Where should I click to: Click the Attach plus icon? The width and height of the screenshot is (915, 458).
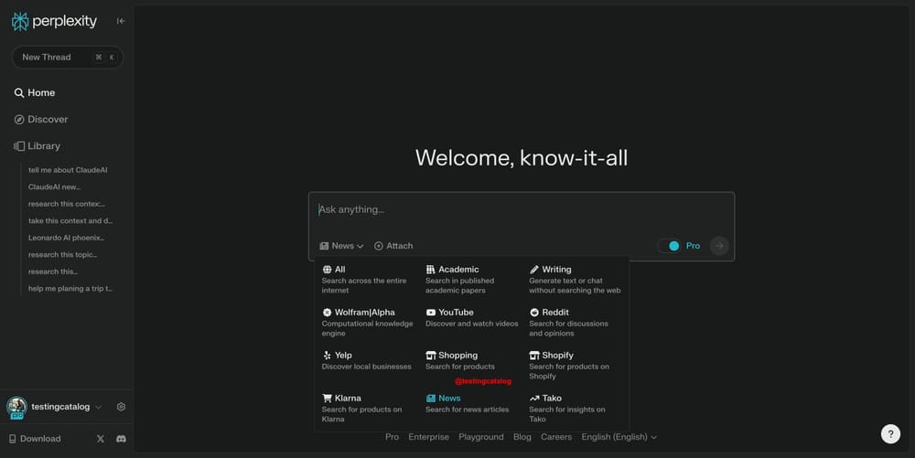click(x=379, y=246)
